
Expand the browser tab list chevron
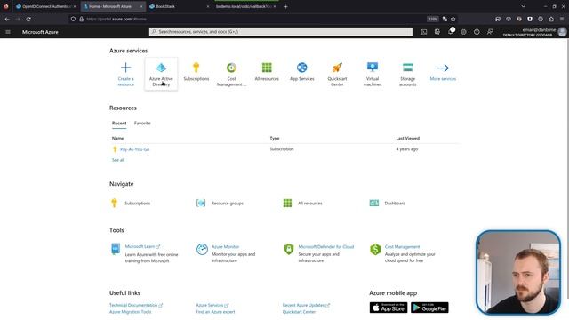(x=523, y=6)
